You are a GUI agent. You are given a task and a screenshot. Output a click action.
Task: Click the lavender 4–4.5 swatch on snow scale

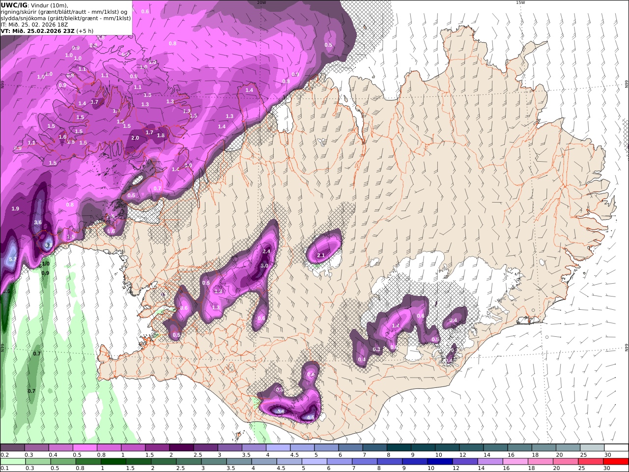pyautogui.click(x=278, y=448)
